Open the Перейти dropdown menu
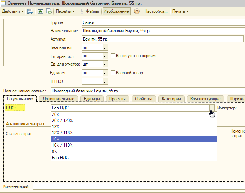This screenshot has height=193, width=245. 65,11
